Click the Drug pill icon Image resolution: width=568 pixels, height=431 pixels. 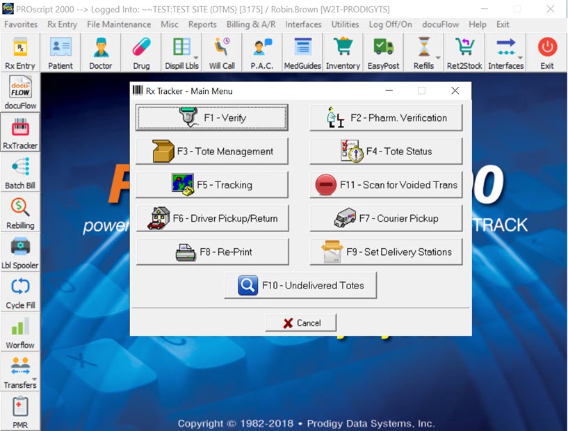pyautogui.click(x=141, y=54)
